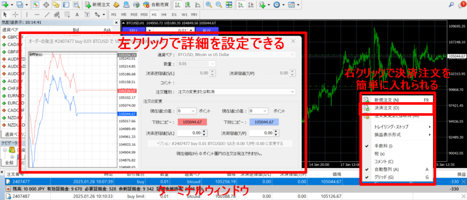Select order row 2407487 buy limit
The image size is (467, 200).
[233, 196]
